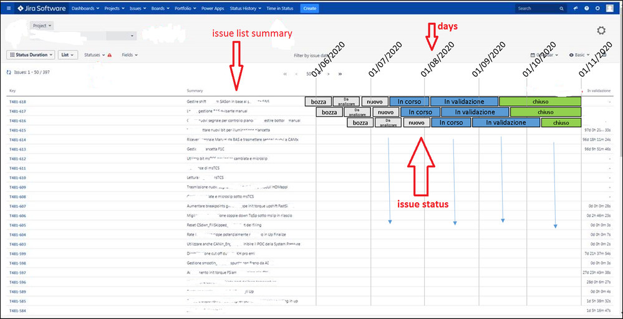The width and height of the screenshot is (623, 319).
Task: Click the duration value 97d 0h 20m 33s
Action: click(x=597, y=130)
